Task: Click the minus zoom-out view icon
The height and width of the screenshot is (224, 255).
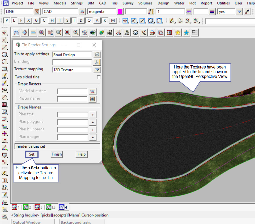Action: pos(33,32)
